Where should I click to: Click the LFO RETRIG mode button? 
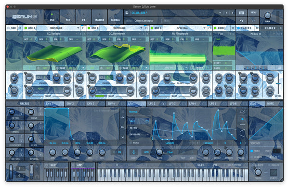pyautogui.click(x=139, y=128)
